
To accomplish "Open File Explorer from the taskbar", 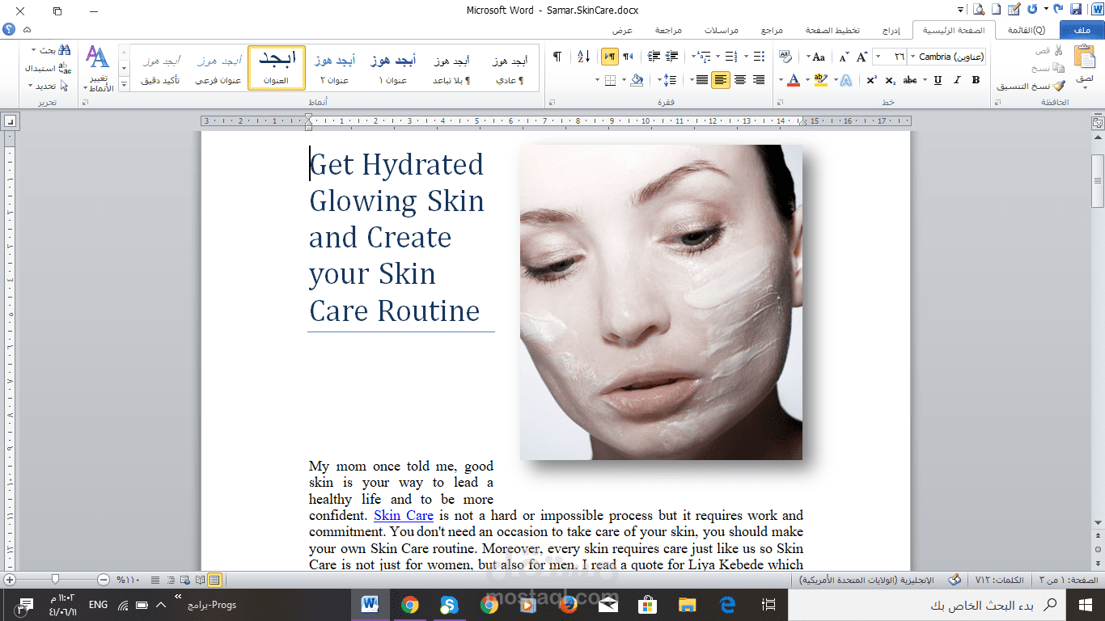I will tap(687, 605).
